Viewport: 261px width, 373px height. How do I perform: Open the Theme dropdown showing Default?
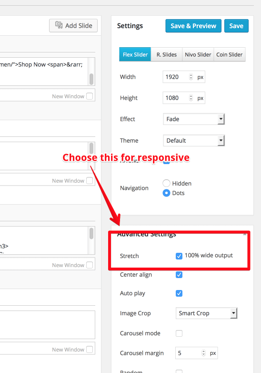point(194,140)
